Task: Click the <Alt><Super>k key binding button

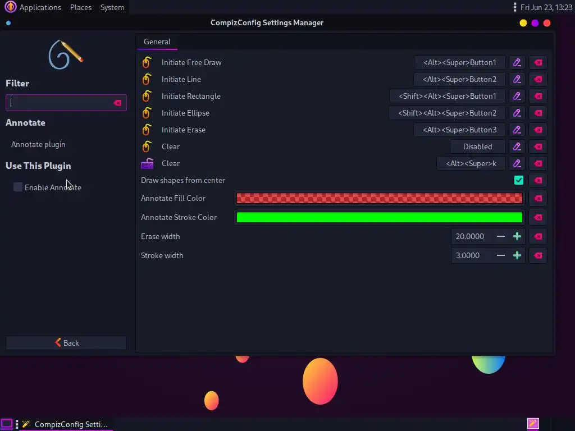Action: click(471, 163)
